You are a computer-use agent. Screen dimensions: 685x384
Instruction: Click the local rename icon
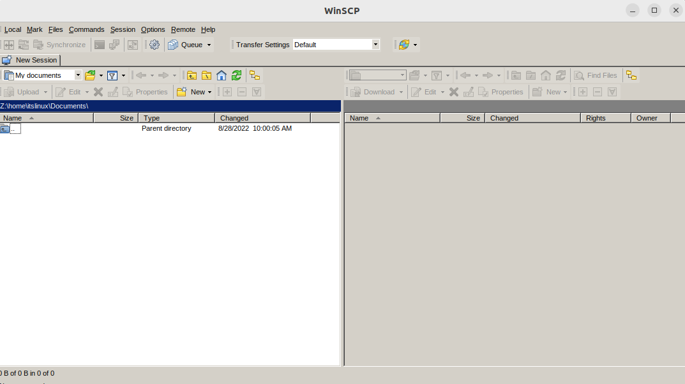(113, 92)
